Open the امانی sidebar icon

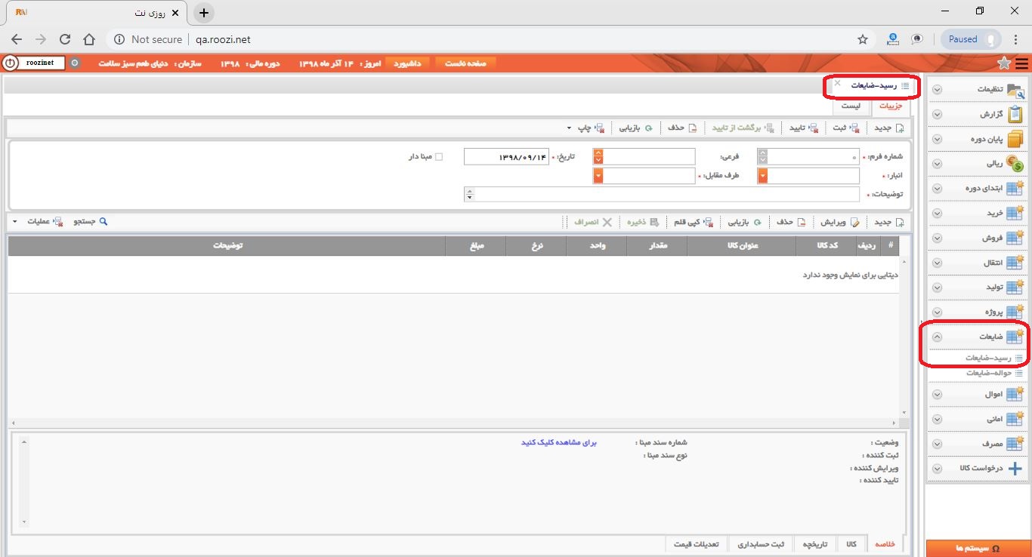pos(1015,419)
